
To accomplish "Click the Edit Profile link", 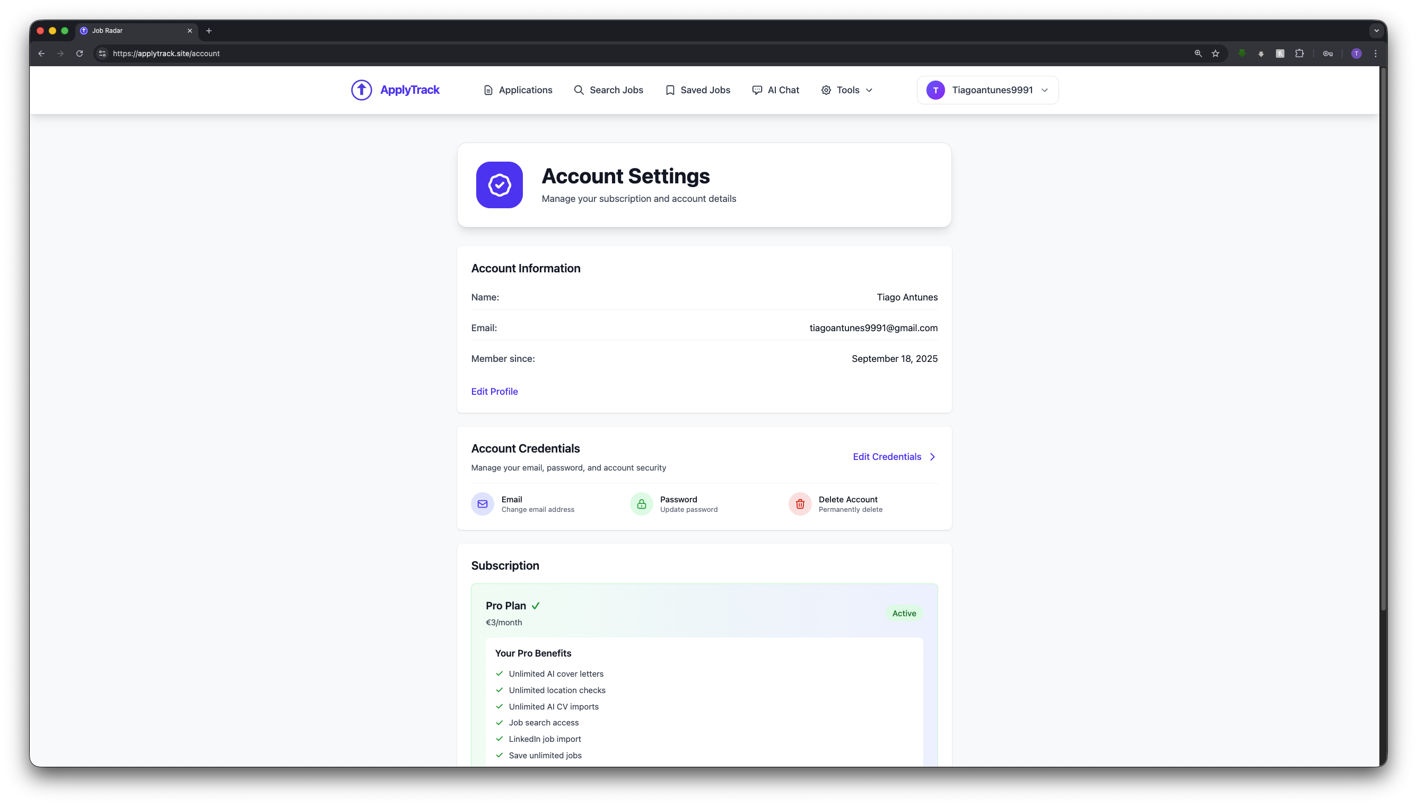I will (x=494, y=392).
